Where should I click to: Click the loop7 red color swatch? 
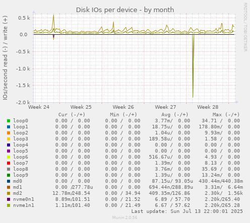pyautogui.click(x=9, y=163)
